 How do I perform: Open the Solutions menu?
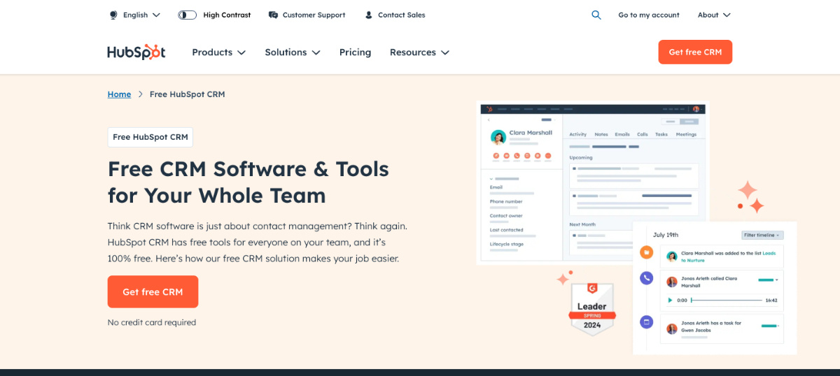tap(292, 52)
